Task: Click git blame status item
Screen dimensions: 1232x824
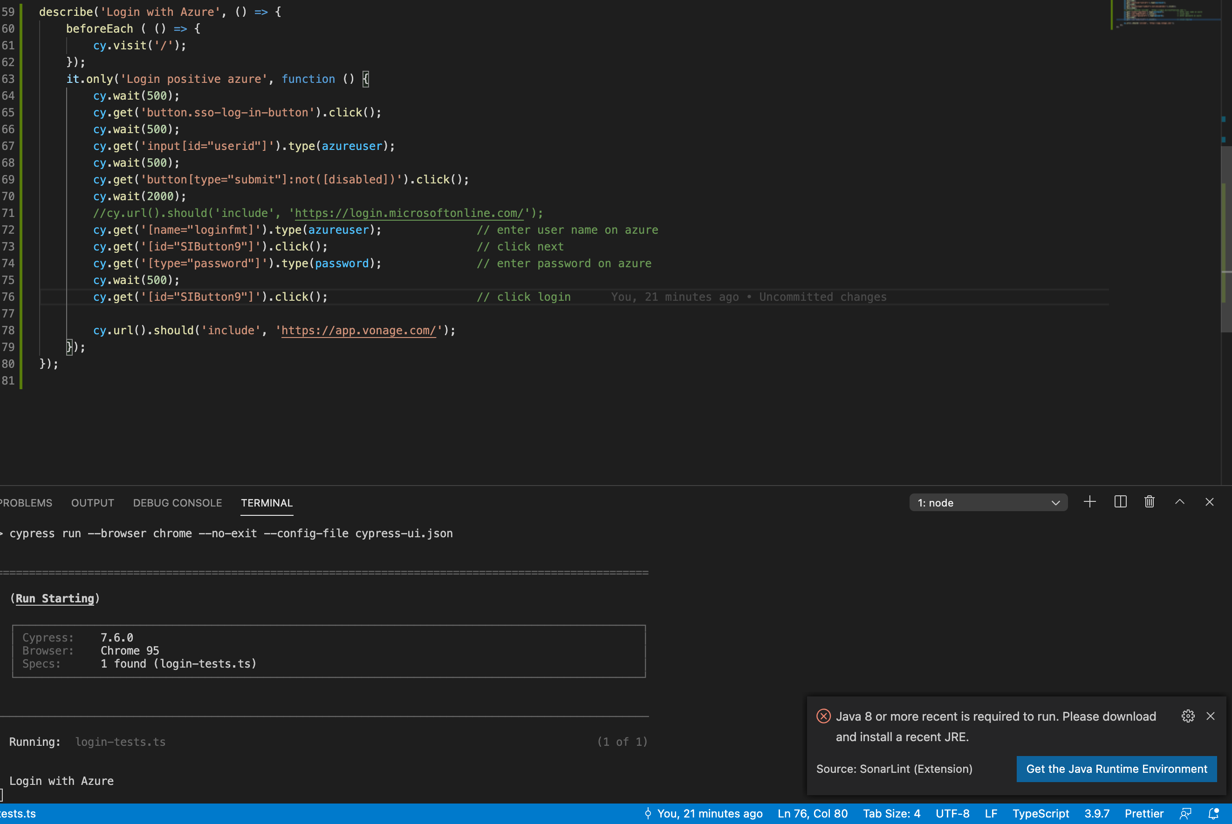Action: pos(704,813)
